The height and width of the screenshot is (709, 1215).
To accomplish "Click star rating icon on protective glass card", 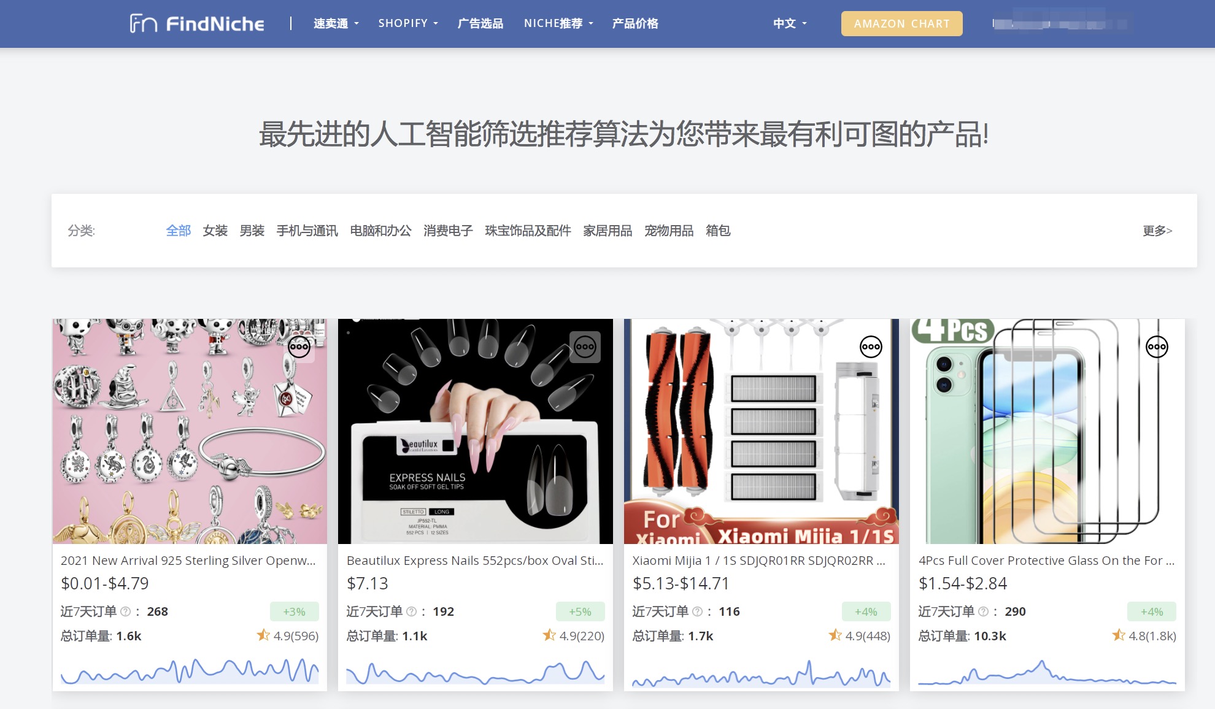I will [x=1118, y=635].
